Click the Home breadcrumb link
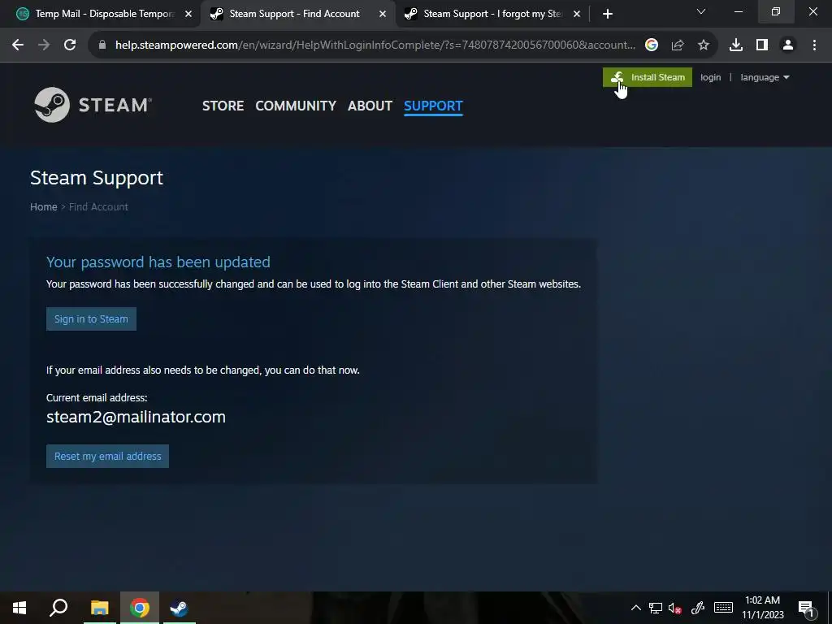 [x=44, y=207]
